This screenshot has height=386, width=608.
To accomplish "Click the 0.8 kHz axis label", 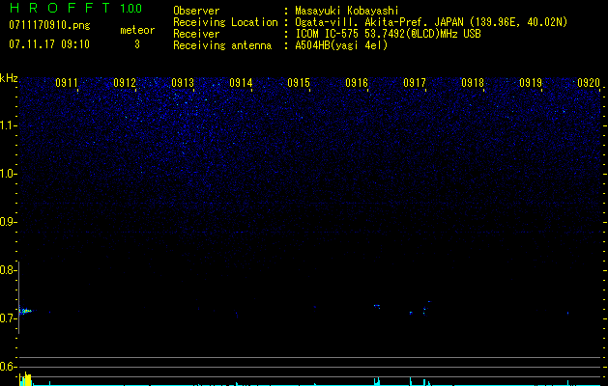I will point(8,270).
